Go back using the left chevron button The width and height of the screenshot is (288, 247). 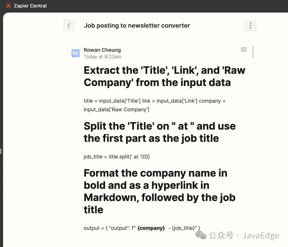(69, 26)
